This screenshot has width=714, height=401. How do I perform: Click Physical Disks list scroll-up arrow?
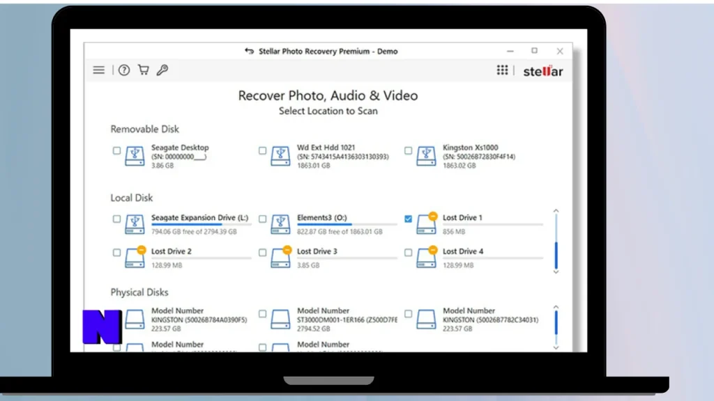tap(556, 307)
